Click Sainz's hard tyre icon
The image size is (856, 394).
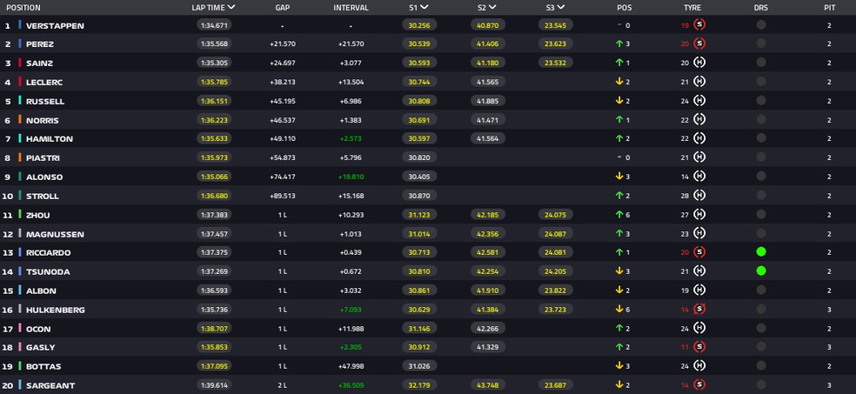click(x=699, y=63)
